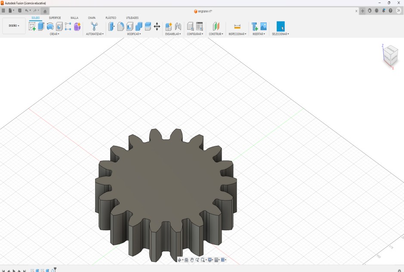Open the extensions icon in the title bar

point(370,11)
